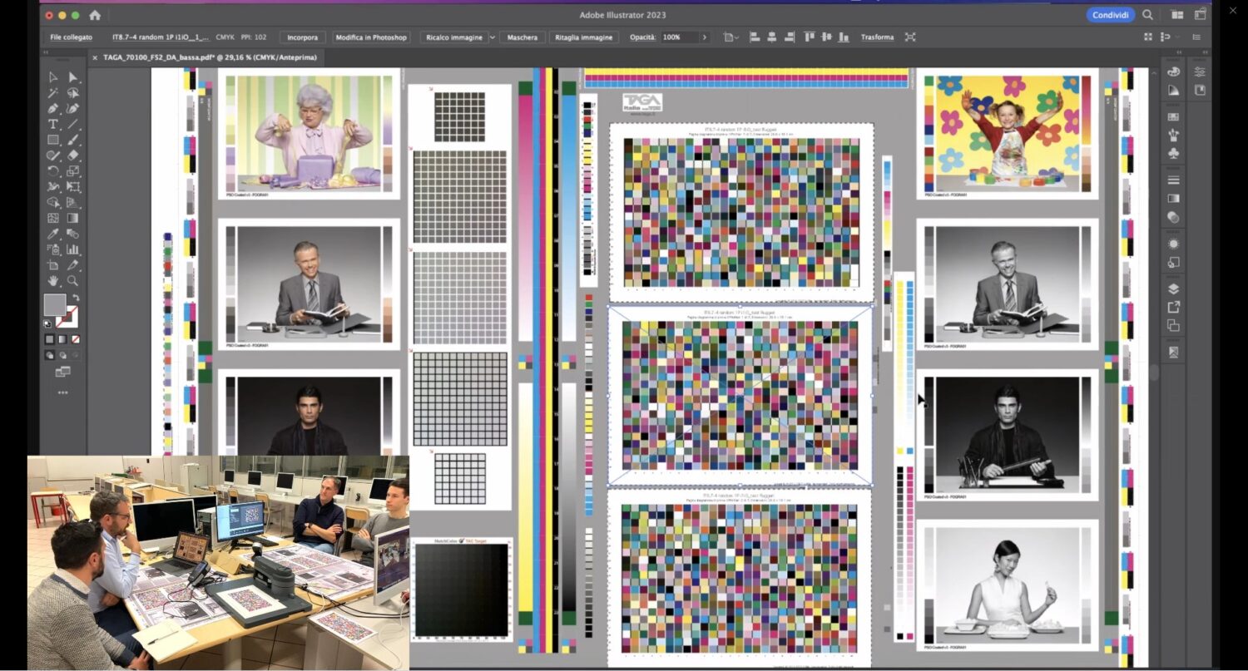Screen dimensions: 1248x671
Task: Set fill to None
Action: (x=76, y=339)
